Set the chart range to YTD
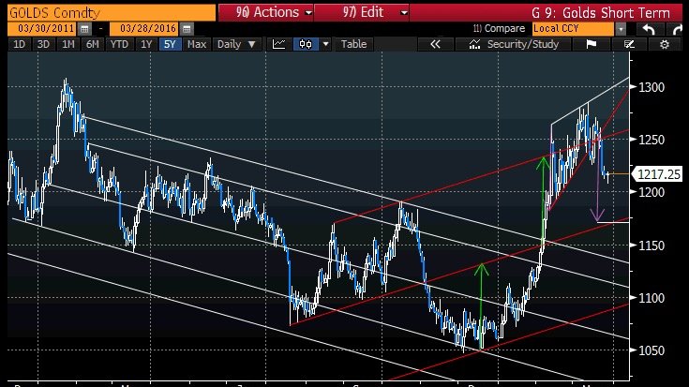Viewport: 689px width, 387px height. (119, 44)
